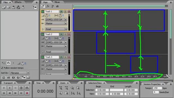Click the Import File icon in the Files panel
This screenshot has width=174, height=98.
point(4,7)
